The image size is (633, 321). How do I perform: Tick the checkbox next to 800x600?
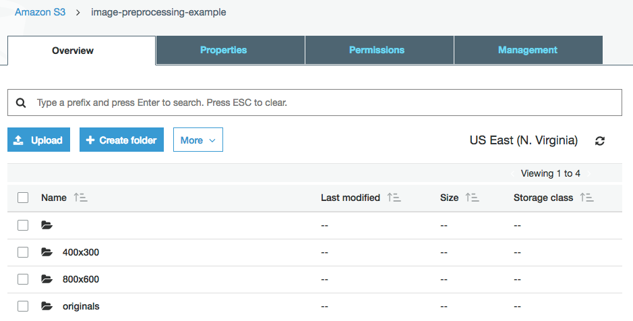pos(23,279)
